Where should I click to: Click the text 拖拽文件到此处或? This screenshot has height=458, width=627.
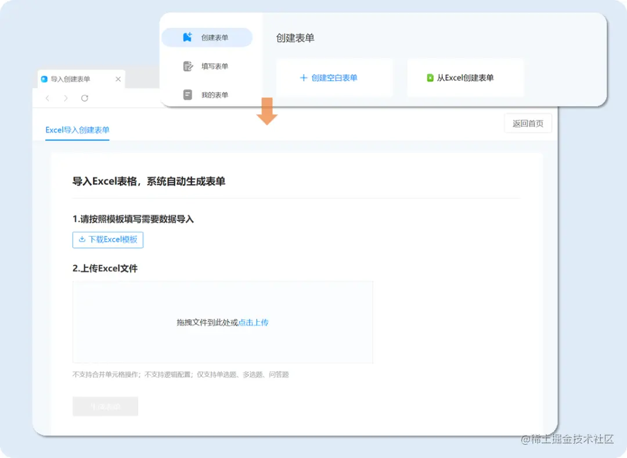(x=207, y=322)
